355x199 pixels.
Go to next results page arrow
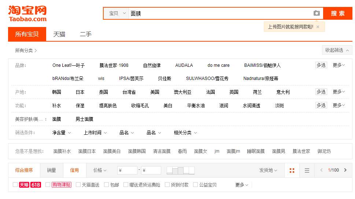[x=345, y=170]
